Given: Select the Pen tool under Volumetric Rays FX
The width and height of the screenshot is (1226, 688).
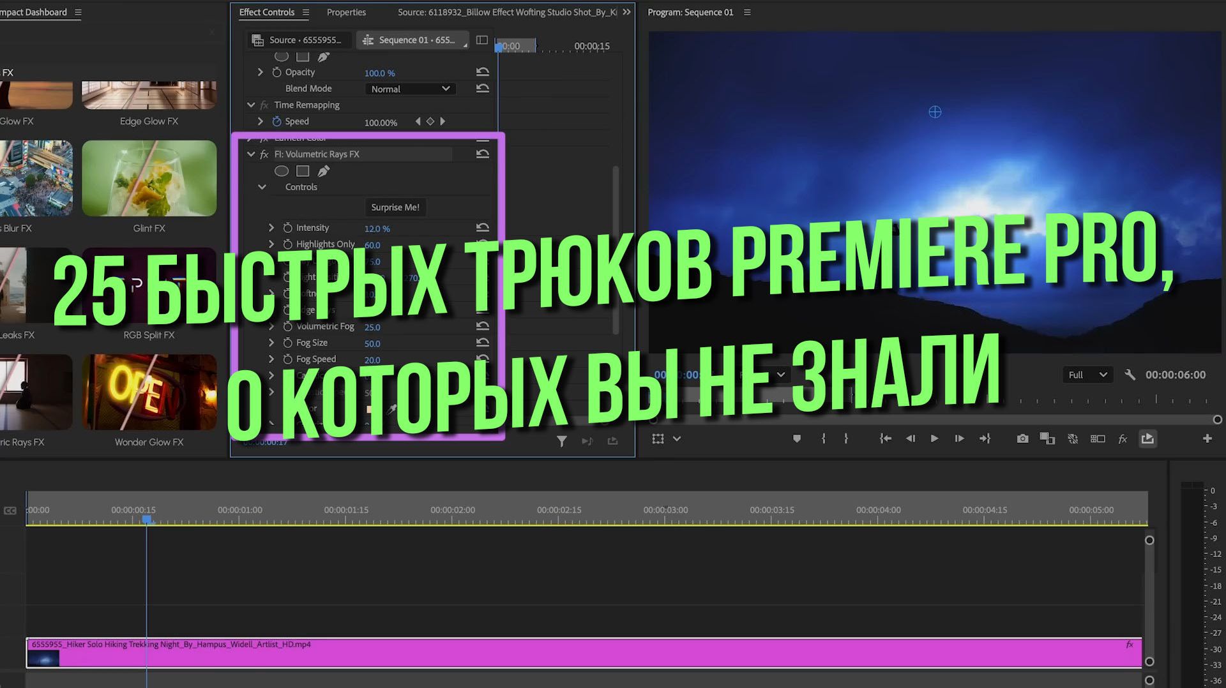Looking at the screenshot, I should 324,170.
